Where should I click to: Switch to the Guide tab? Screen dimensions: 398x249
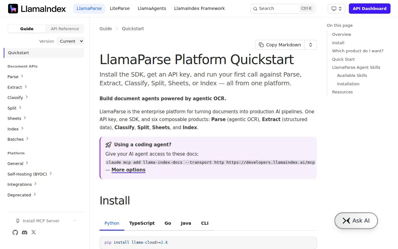tap(27, 29)
